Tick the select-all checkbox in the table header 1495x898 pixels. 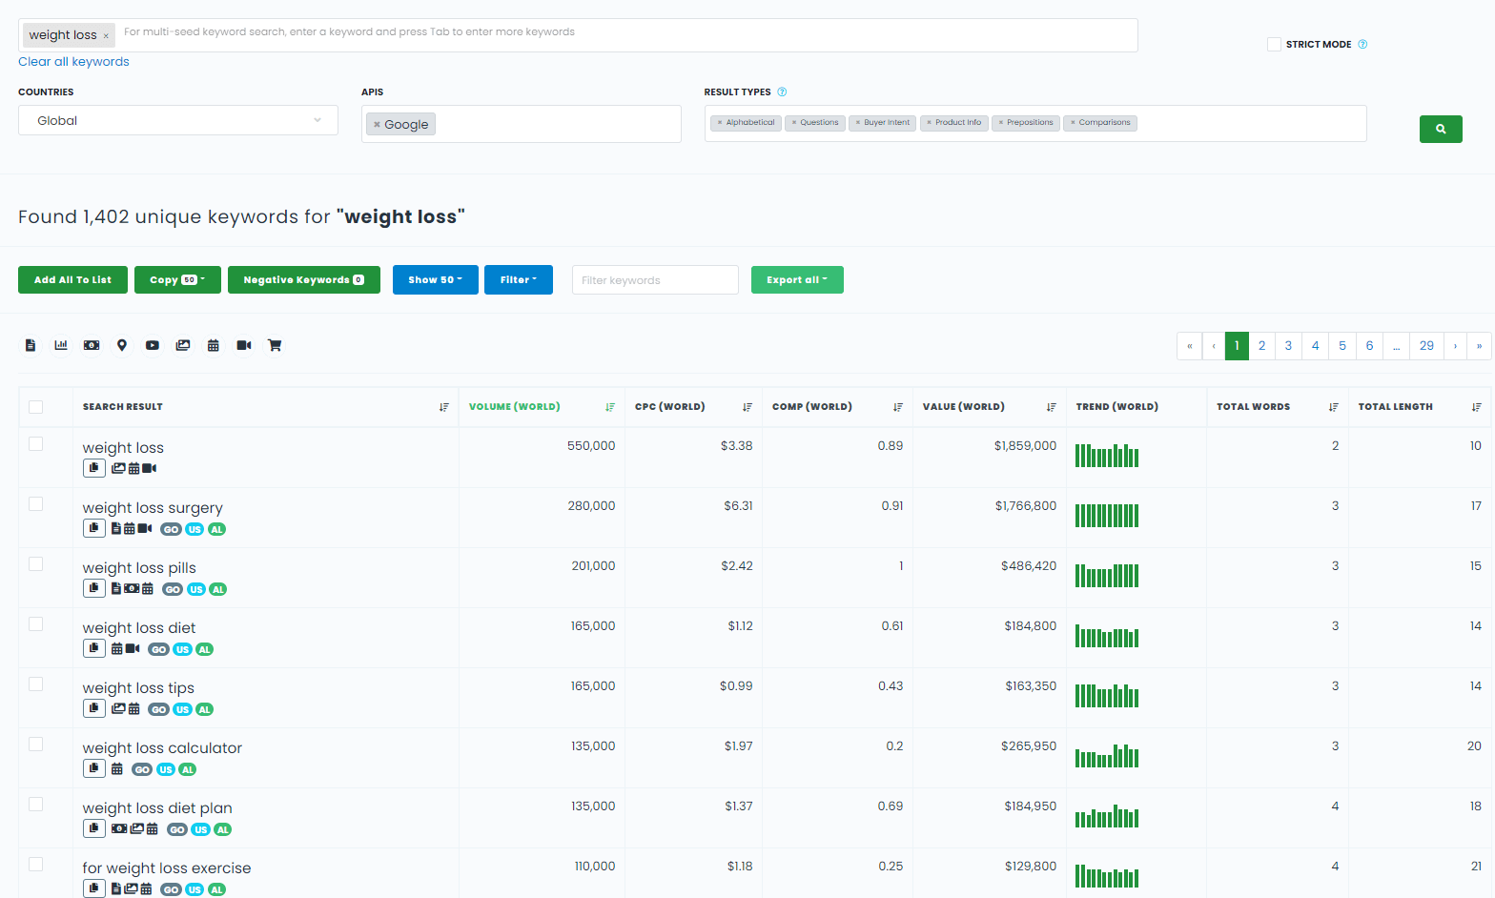(36, 407)
